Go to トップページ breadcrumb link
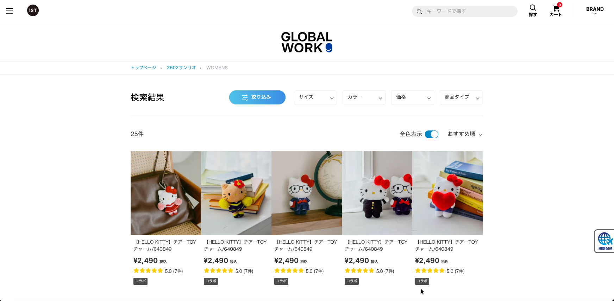 click(143, 68)
